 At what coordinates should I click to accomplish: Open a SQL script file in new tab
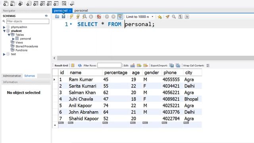click(12, 4)
